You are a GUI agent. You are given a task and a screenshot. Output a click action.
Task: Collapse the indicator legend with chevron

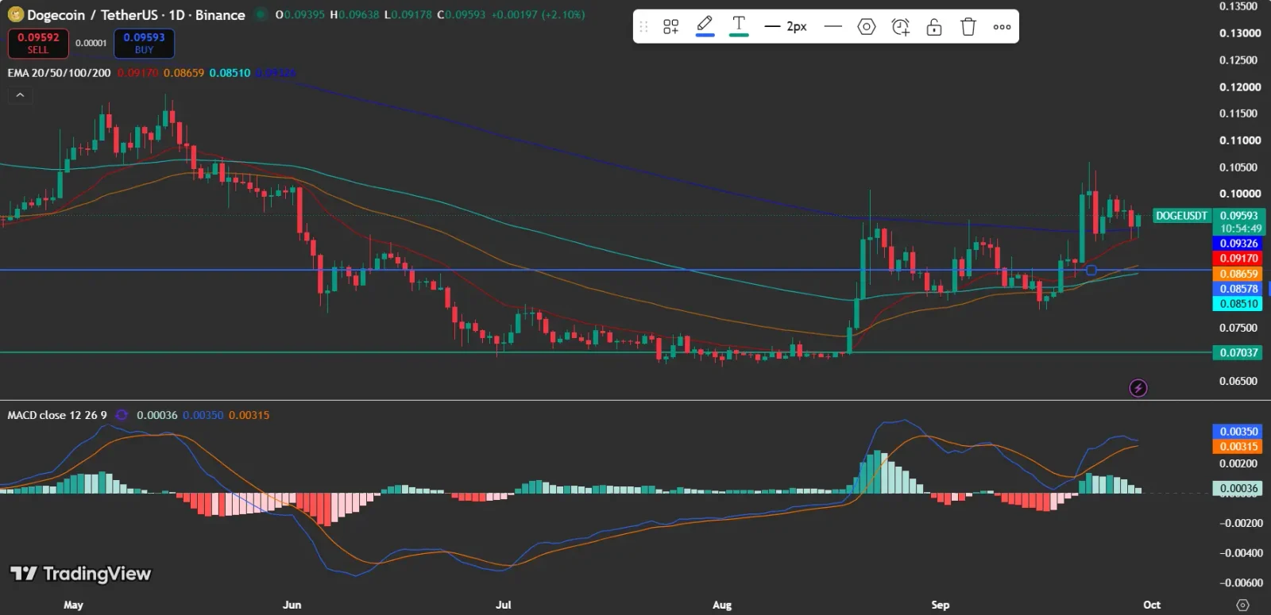[x=20, y=95]
